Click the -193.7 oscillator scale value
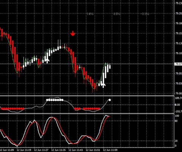 tap(179, 111)
